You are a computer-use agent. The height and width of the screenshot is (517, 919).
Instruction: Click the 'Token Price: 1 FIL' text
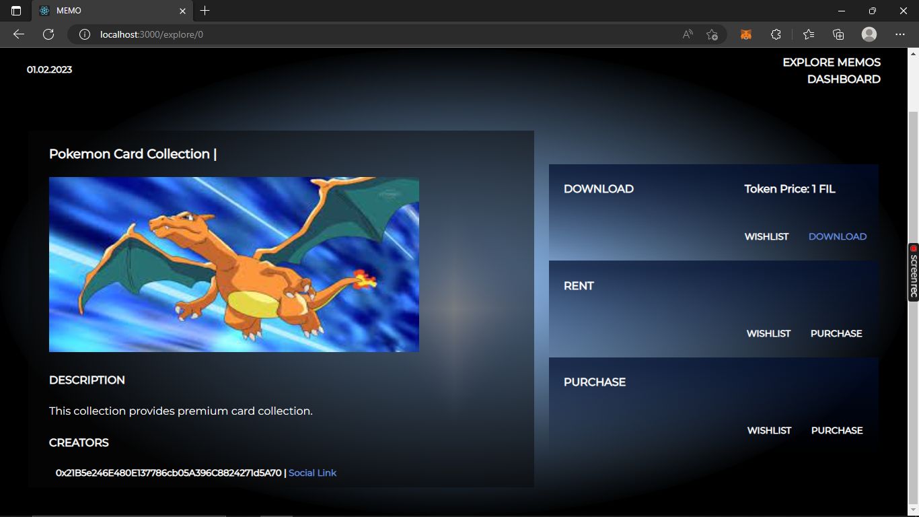click(x=790, y=189)
